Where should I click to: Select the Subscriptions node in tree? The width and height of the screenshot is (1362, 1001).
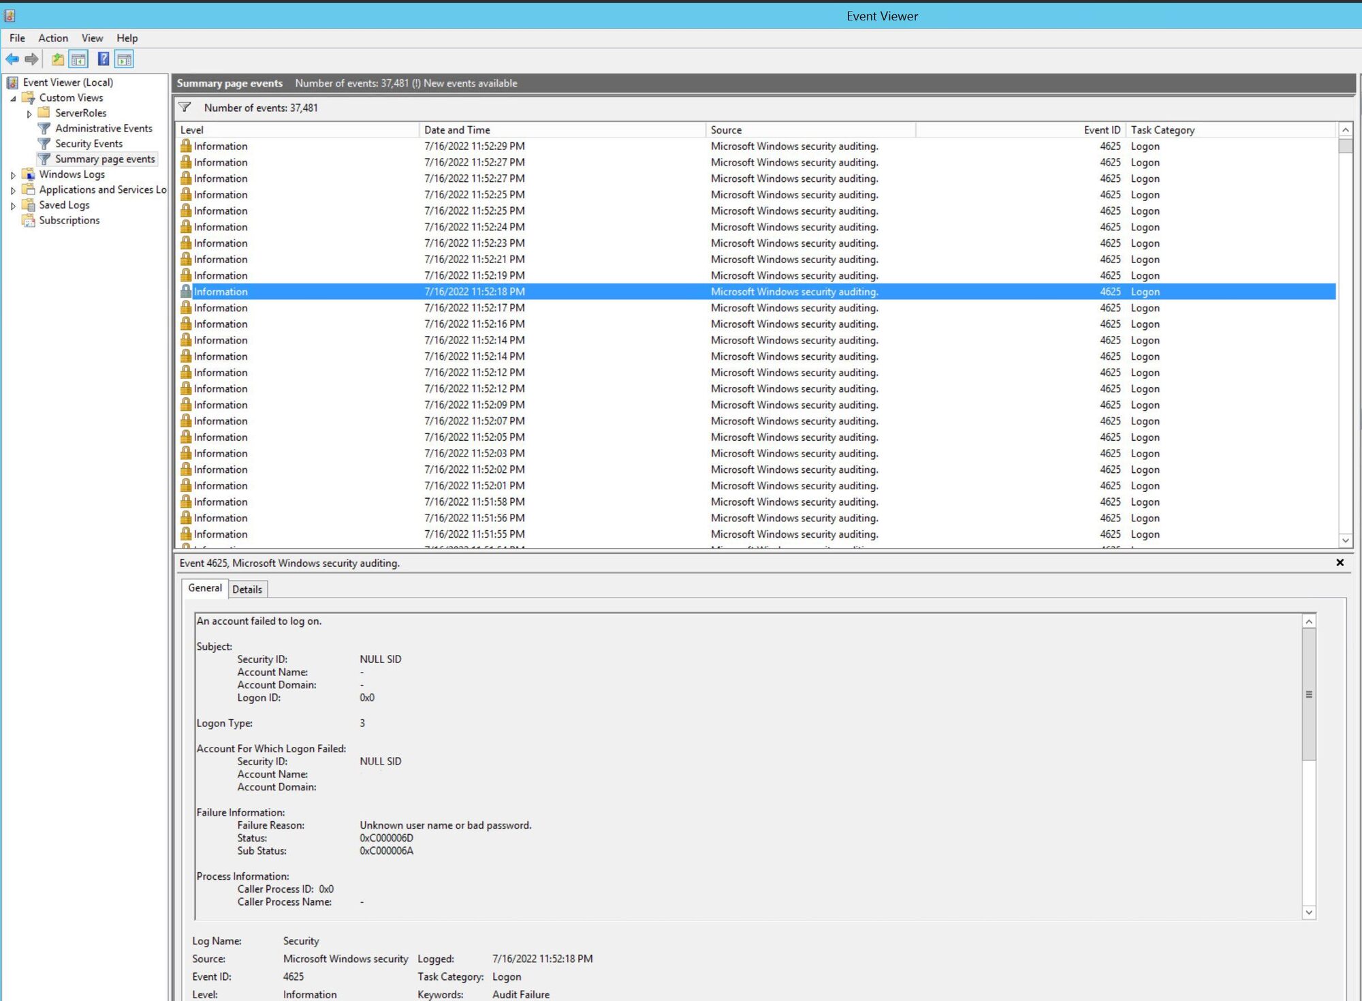pos(69,220)
